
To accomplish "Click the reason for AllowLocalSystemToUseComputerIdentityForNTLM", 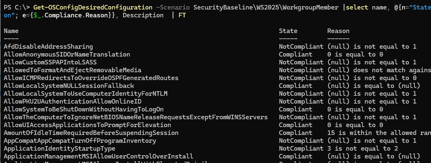I will tap(372, 94).
